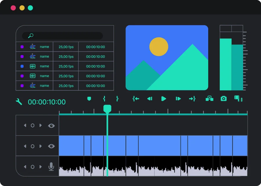Select "name" in the blue-swatch row

pyautogui.click(x=44, y=66)
